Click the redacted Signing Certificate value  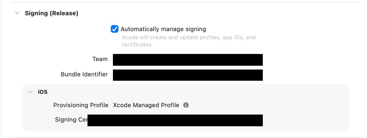pyautogui.click(x=175, y=120)
